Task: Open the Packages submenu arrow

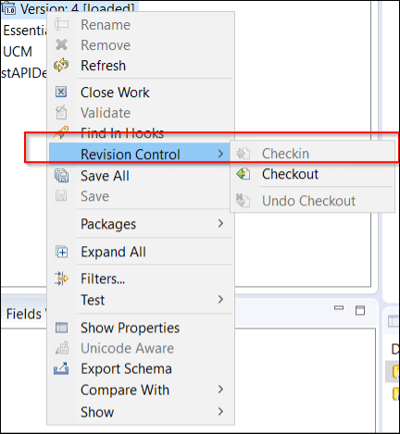Action: (220, 223)
